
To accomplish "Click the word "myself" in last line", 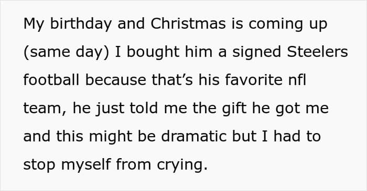I will 86,165.
